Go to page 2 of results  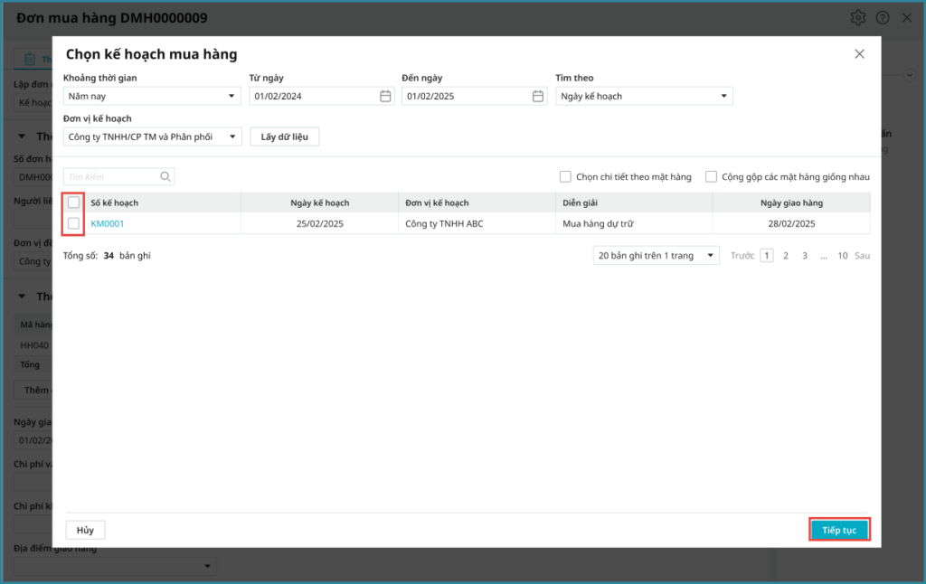786,256
